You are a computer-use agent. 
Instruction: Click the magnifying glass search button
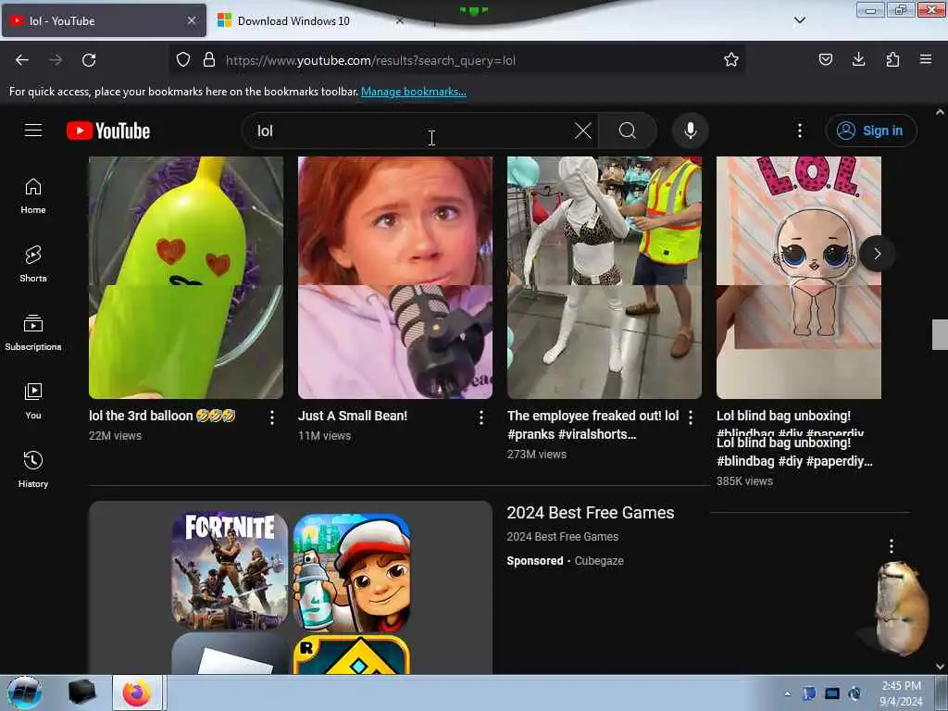coord(628,131)
